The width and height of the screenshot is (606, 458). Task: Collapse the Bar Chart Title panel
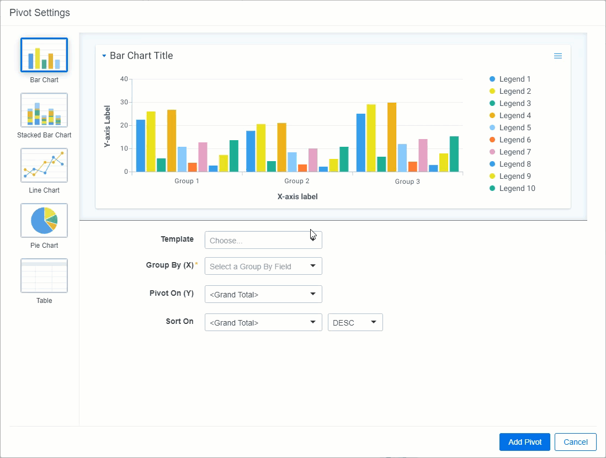pyautogui.click(x=104, y=56)
